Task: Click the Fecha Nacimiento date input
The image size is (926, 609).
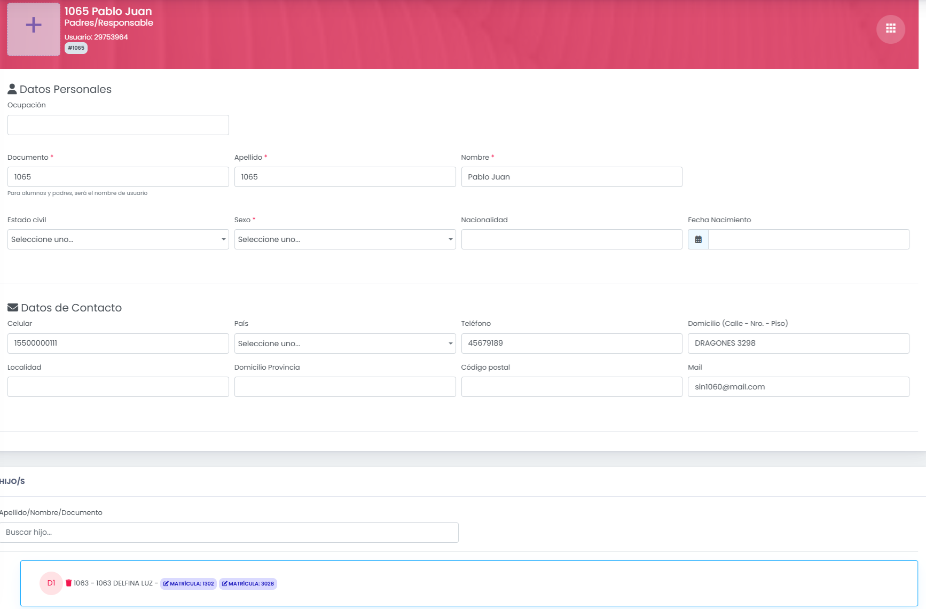Action: [x=809, y=239]
